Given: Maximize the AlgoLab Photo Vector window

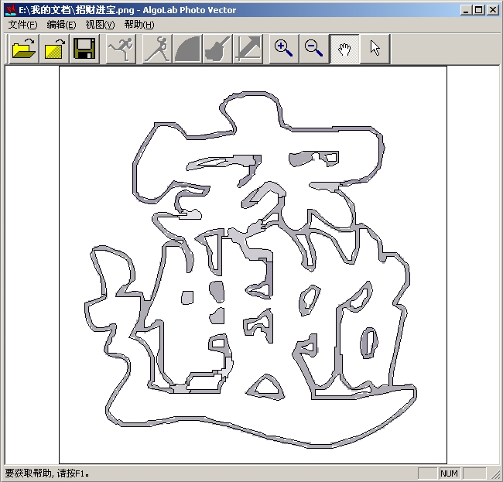Looking at the screenshot, I should click(x=479, y=10).
